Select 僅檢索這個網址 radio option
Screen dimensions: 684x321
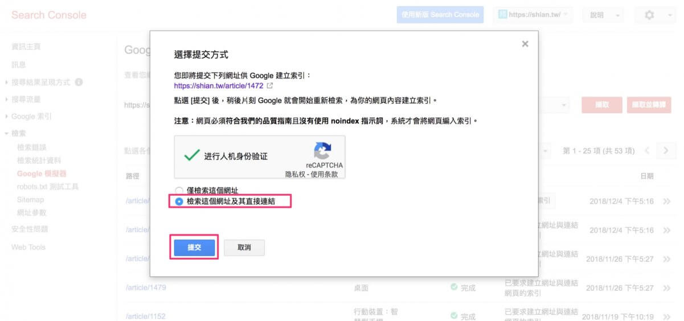click(179, 191)
